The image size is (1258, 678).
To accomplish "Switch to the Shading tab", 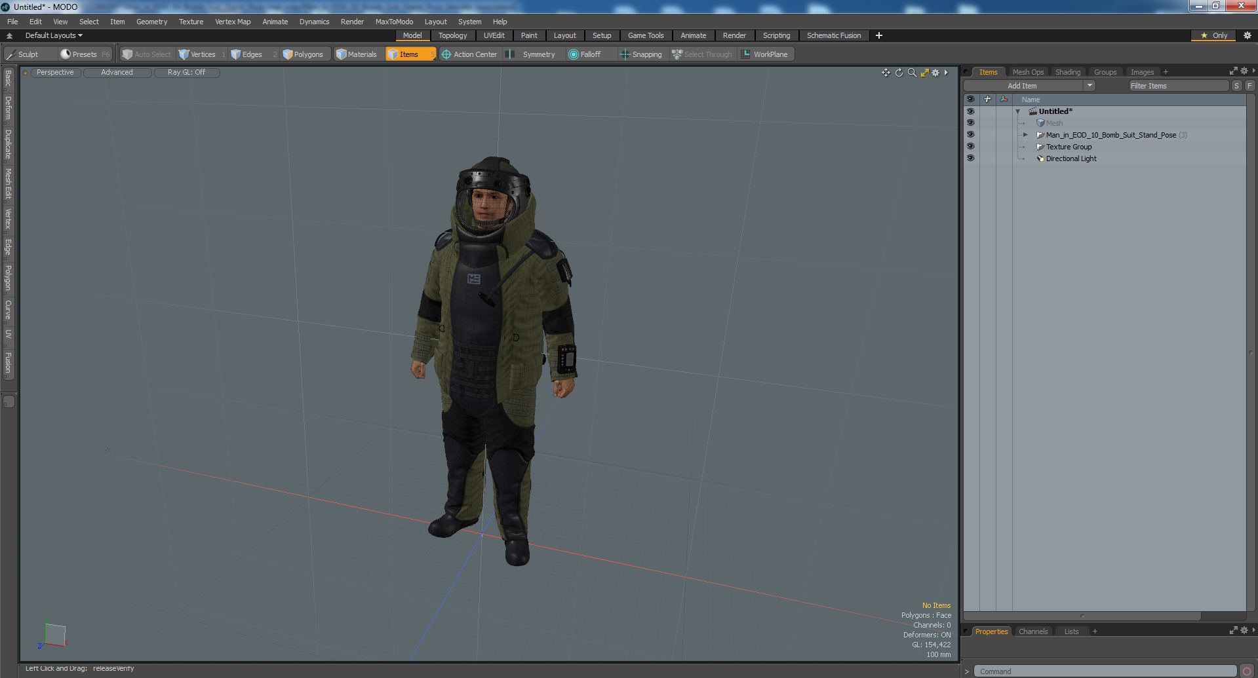I will click(x=1067, y=72).
